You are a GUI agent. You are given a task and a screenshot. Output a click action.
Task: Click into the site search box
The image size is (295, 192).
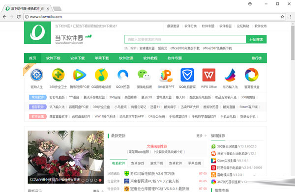185,39
